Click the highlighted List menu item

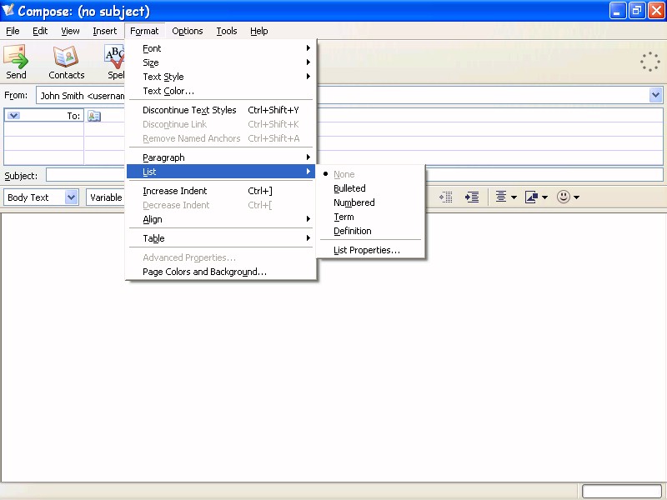click(221, 172)
